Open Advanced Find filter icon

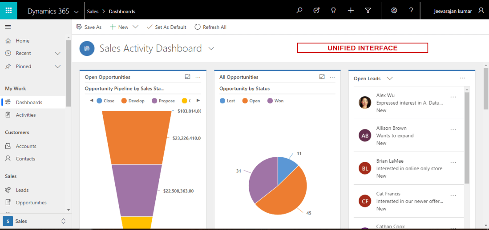pos(368,11)
